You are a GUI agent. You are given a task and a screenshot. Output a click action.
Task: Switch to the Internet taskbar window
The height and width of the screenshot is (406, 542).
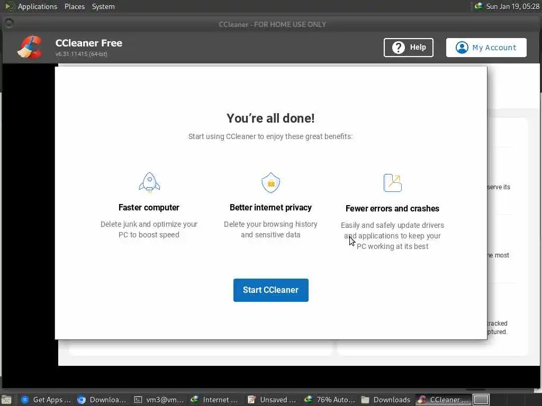coord(215,400)
